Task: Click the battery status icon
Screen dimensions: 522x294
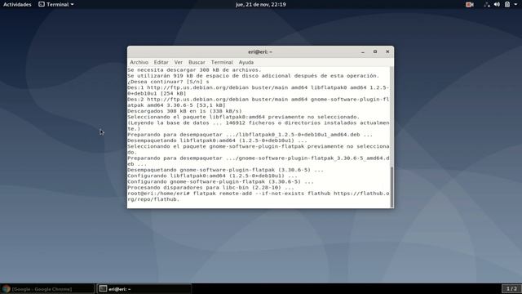Action: pos(507,4)
